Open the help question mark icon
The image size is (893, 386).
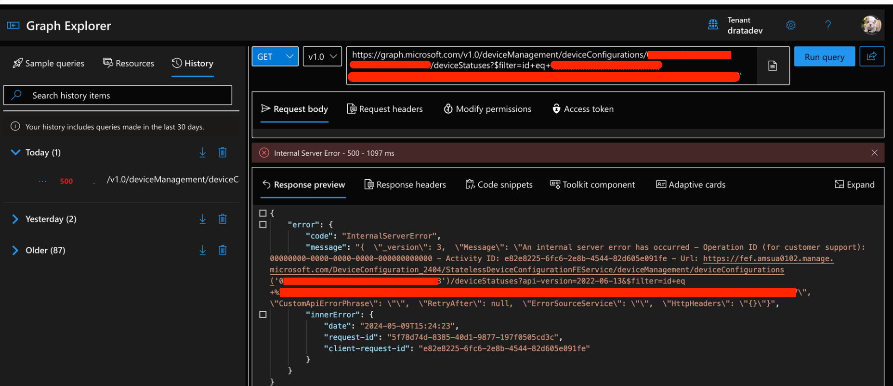pyautogui.click(x=828, y=25)
